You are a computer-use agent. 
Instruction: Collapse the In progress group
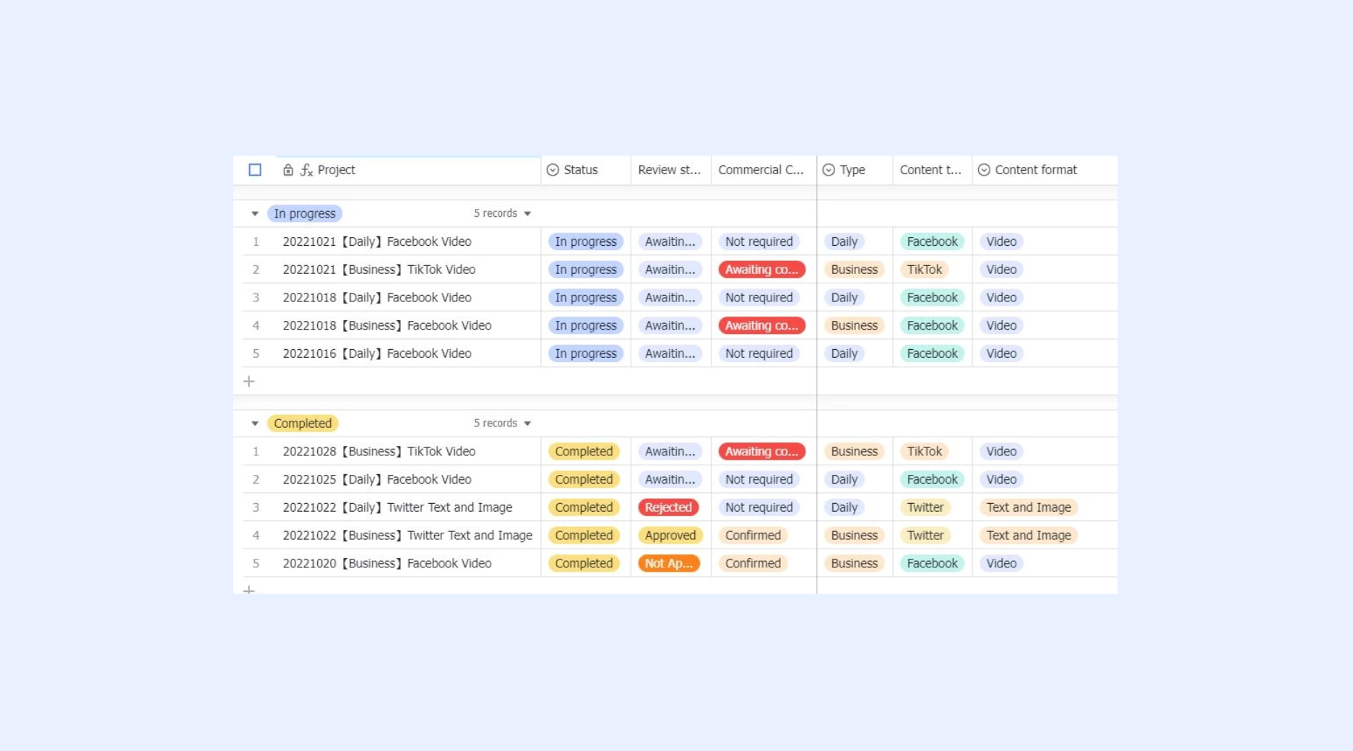click(x=254, y=214)
